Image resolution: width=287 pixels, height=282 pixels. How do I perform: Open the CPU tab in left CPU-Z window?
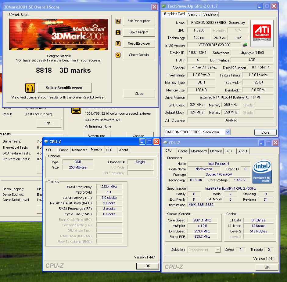point(49,150)
